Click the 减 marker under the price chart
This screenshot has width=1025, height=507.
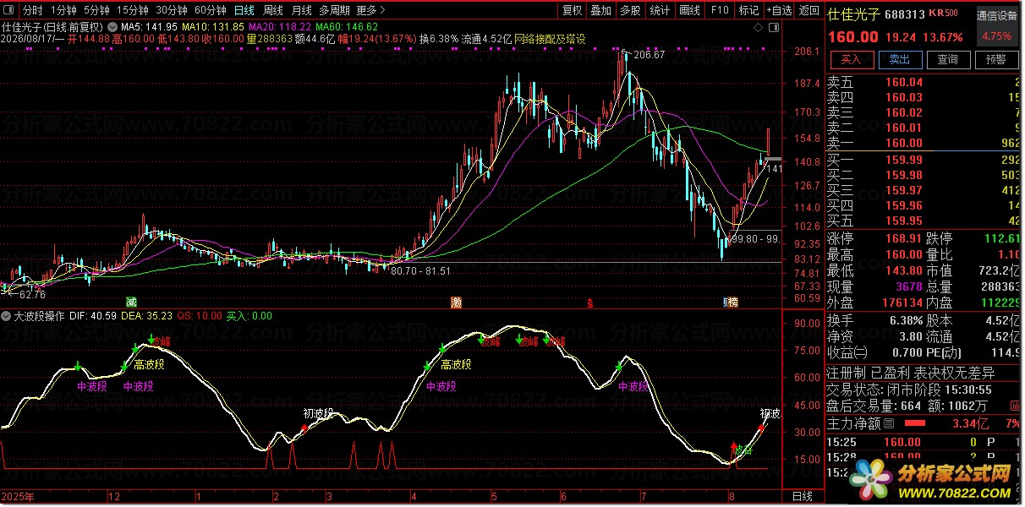click(x=131, y=302)
